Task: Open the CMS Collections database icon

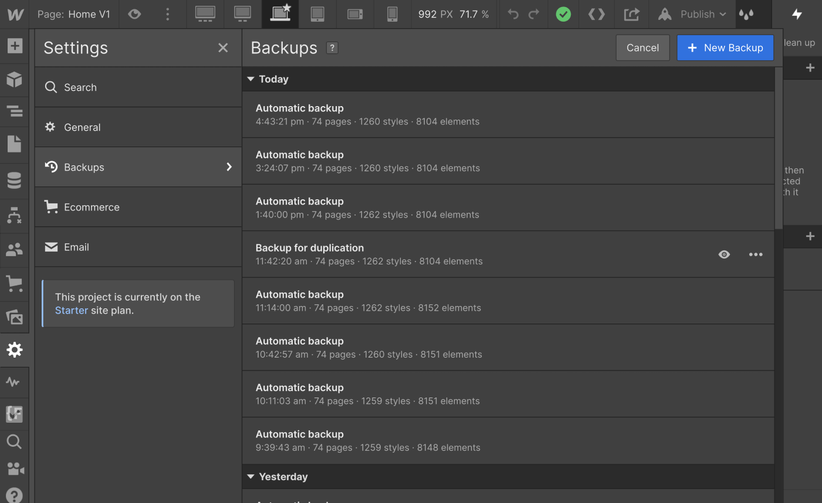Action: [x=14, y=181]
